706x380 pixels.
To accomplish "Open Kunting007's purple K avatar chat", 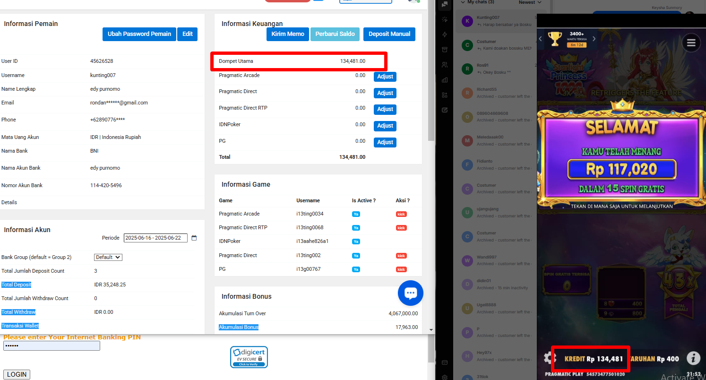I will pos(467,21).
